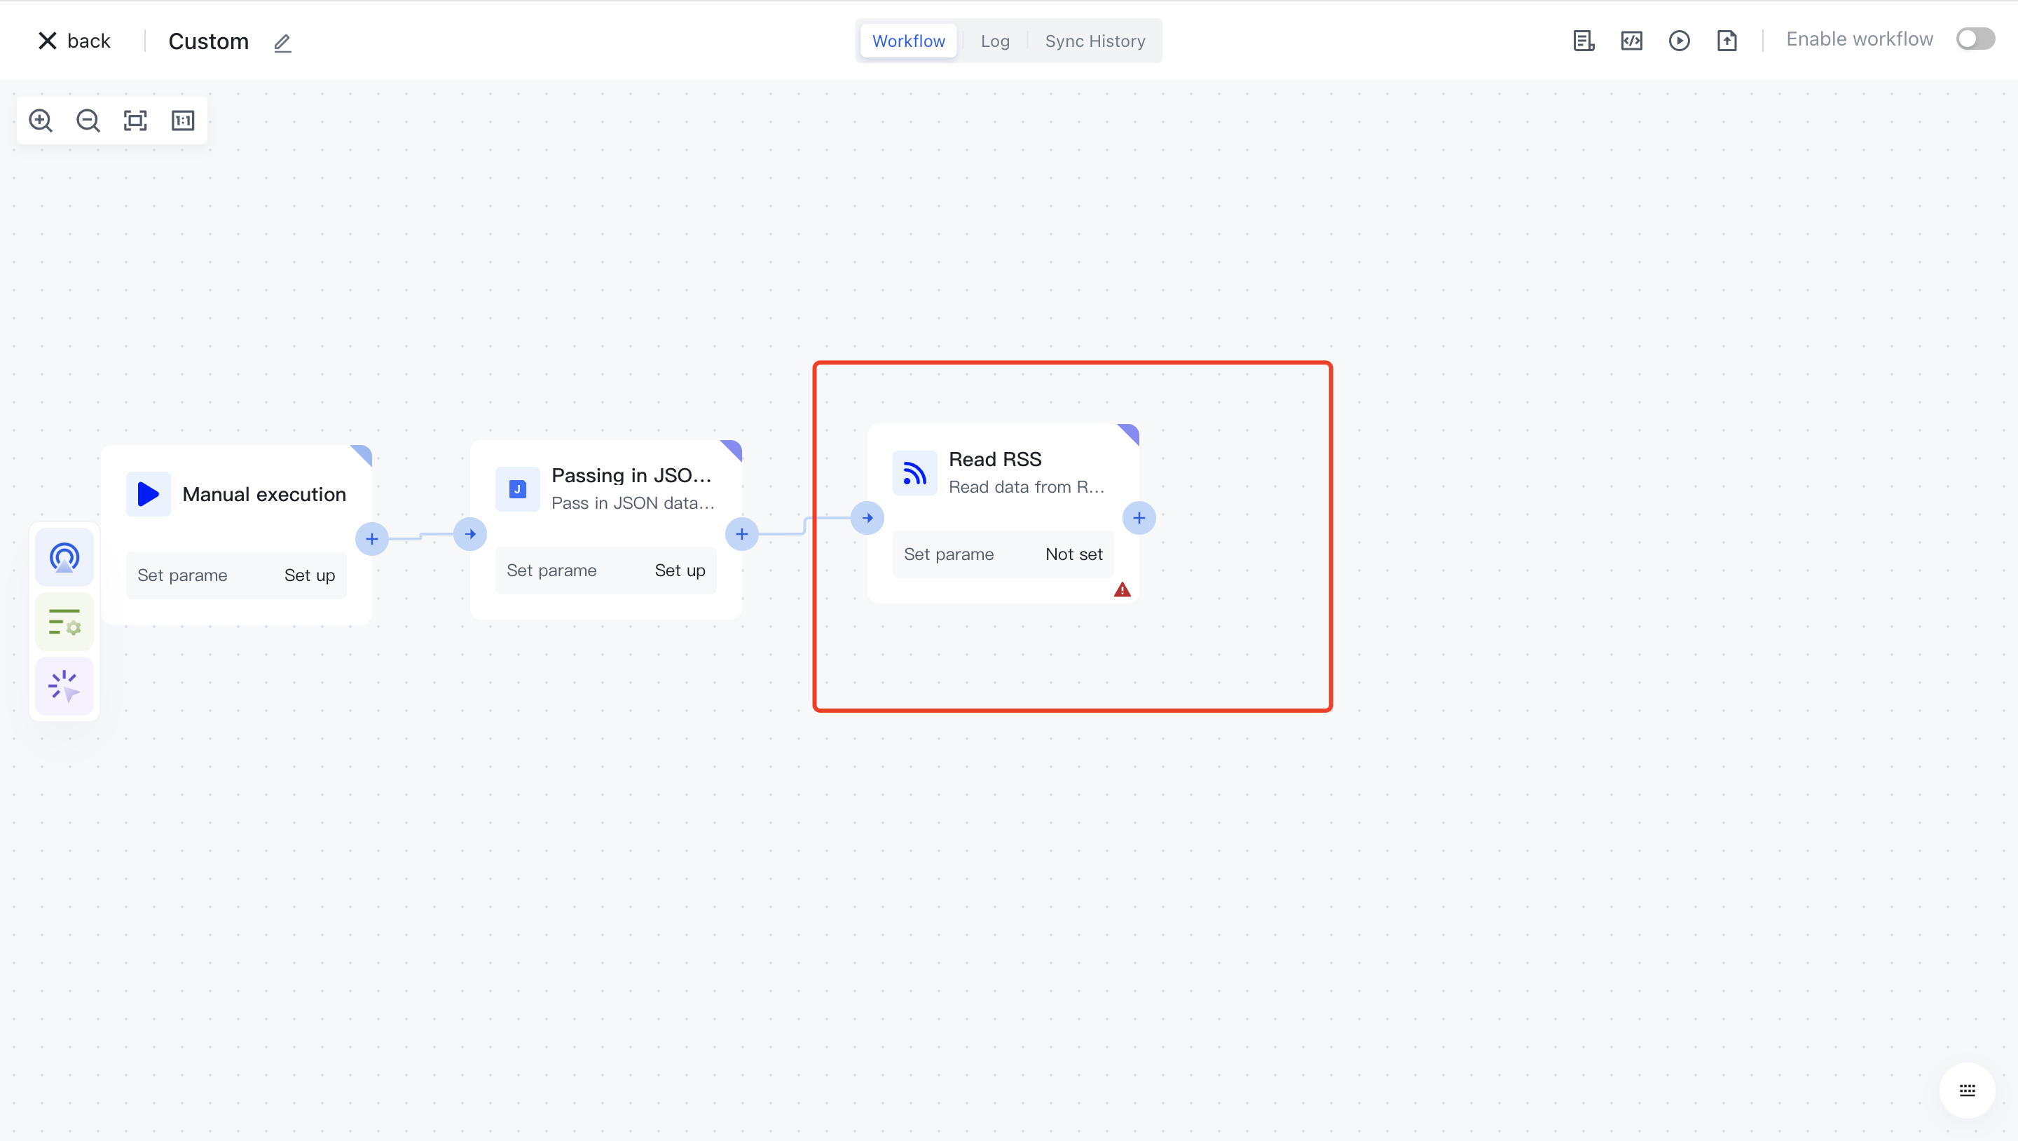Screen dimensions: 2018x1141
Task: Click Not set on Read RSS node
Action: (x=1073, y=554)
